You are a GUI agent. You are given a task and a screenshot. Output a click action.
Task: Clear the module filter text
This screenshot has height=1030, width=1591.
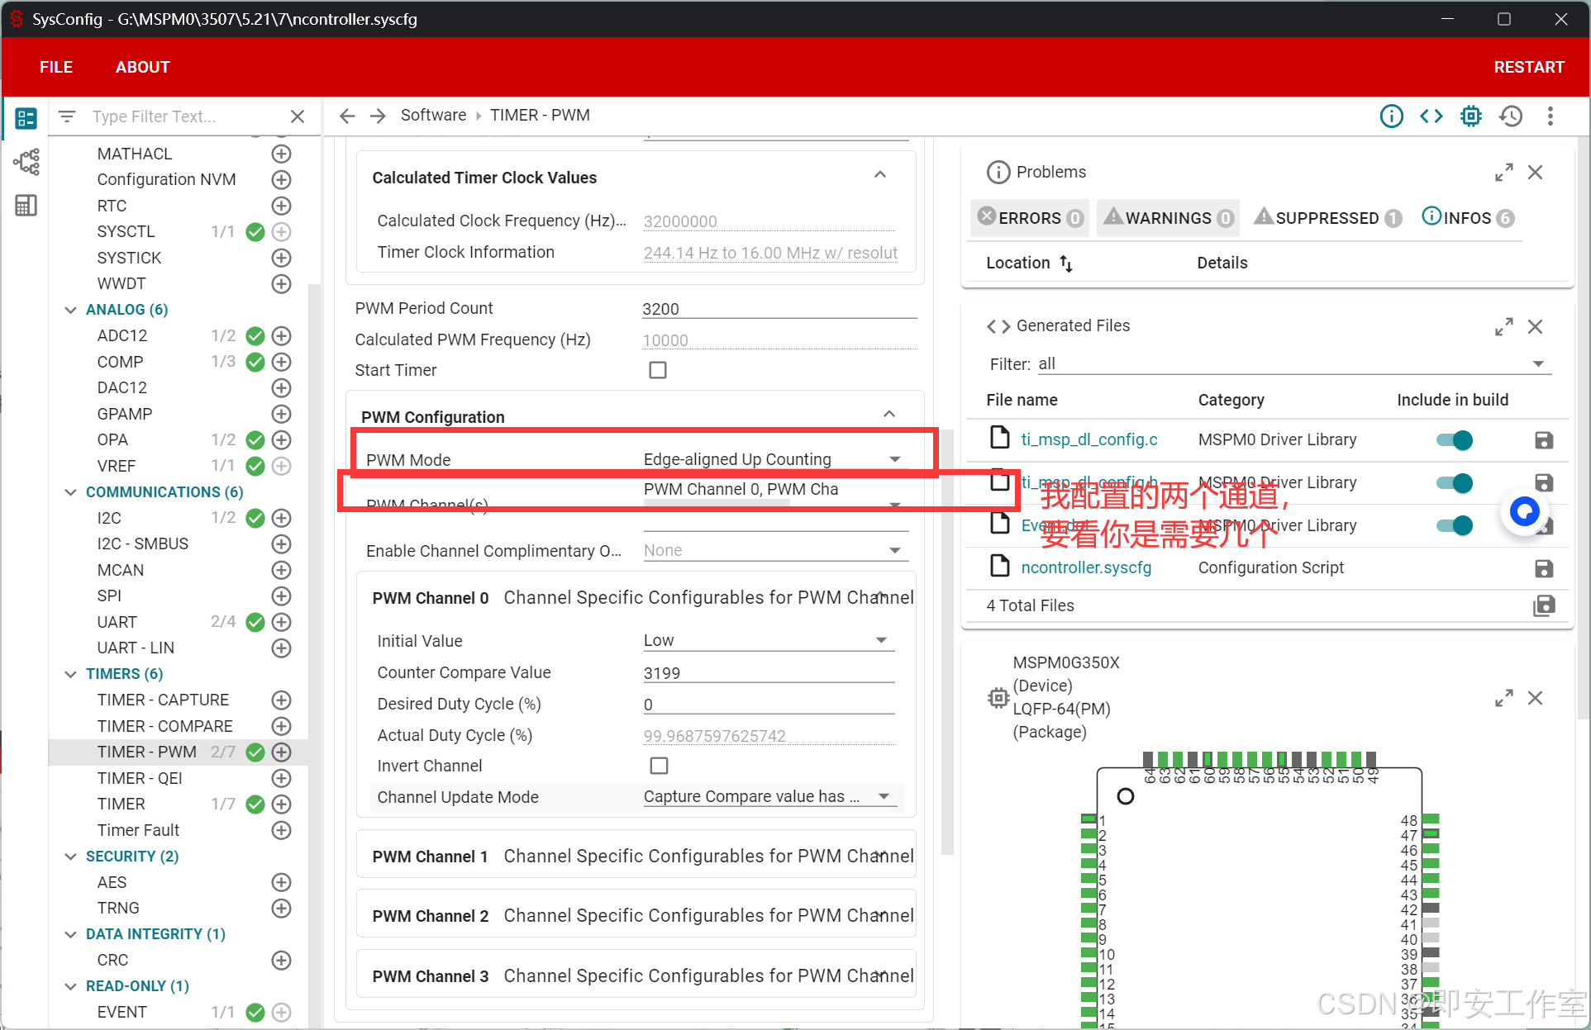298,116
